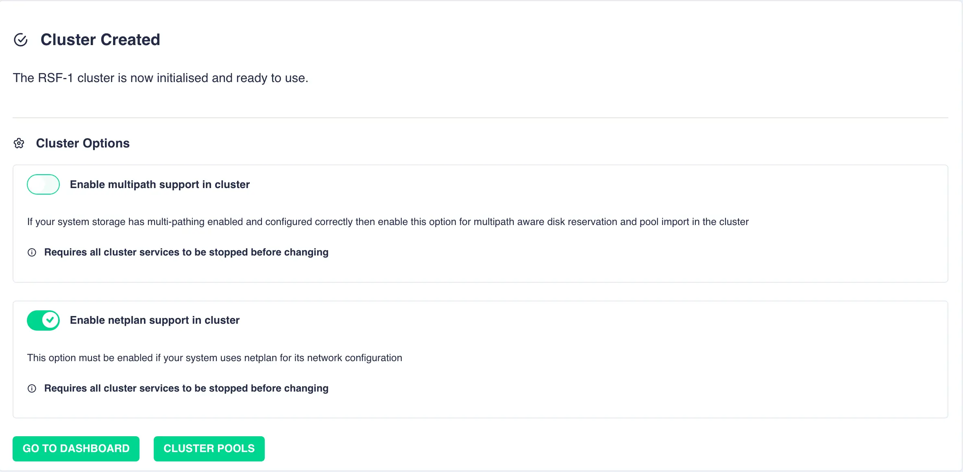963x472 pixels.
Task: Open Cluster Pools
Action: 209,448
